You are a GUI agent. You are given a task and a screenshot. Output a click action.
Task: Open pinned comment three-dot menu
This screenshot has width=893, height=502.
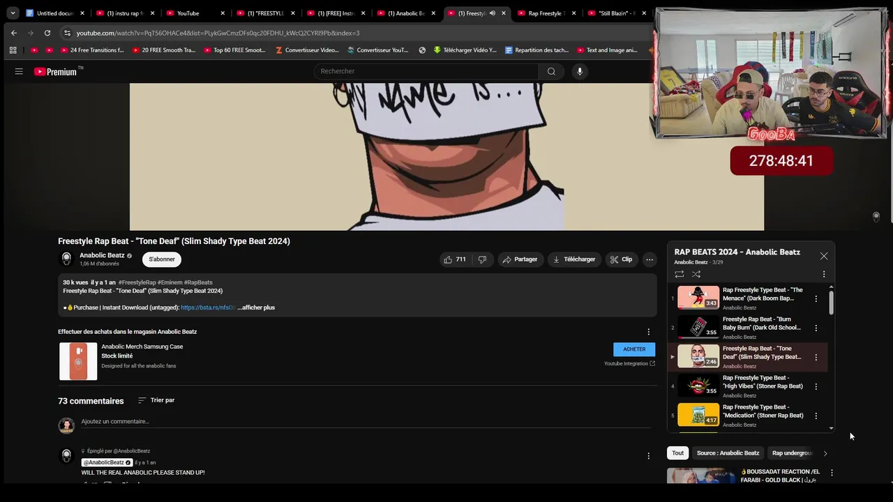coord(648,456)
